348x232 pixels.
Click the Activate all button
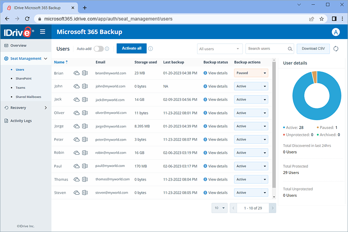131,48
